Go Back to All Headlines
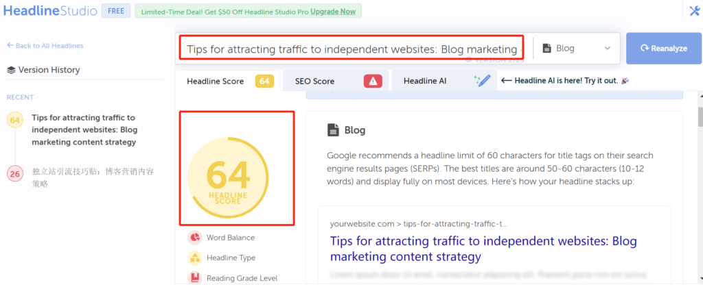This screenshot has width=703, height=287. point(45,46)
